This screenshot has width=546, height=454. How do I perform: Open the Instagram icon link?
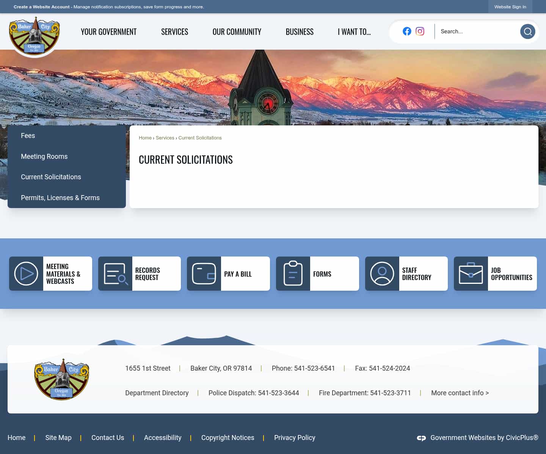pos(420,31)
